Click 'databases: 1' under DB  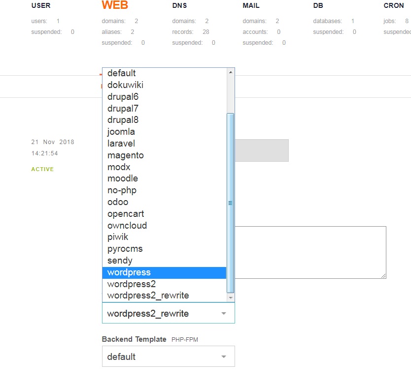pos(334,21)
